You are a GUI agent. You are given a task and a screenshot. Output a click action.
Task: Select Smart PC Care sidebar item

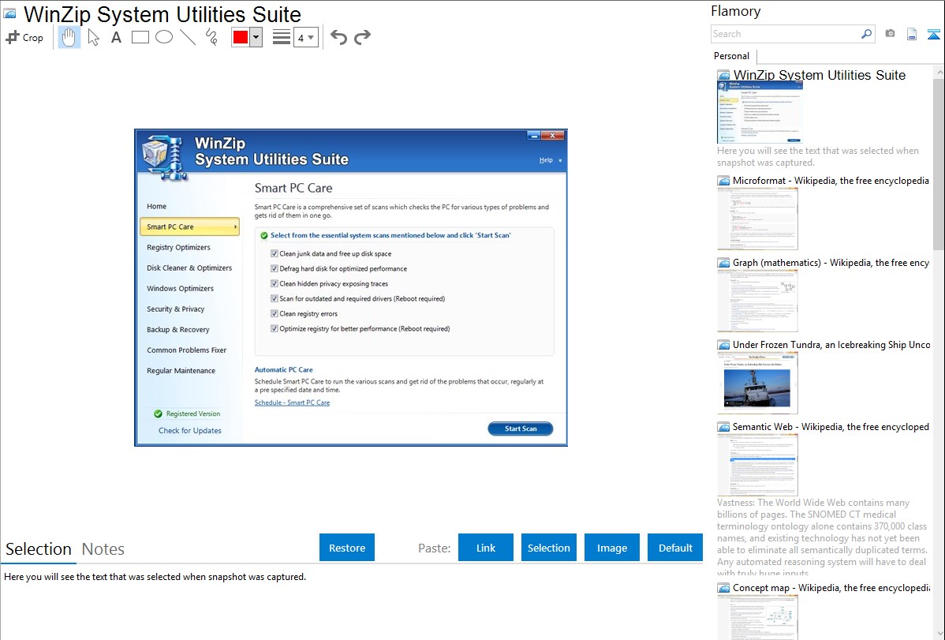tap(189, 226)
